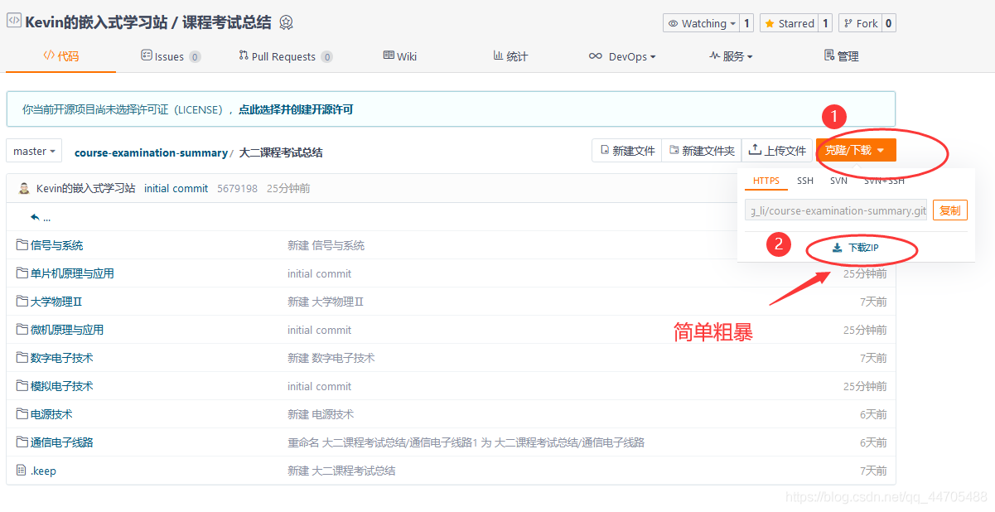Click the committer avatar thumbnail
The image size is (995, 512).
coord(24,188)
